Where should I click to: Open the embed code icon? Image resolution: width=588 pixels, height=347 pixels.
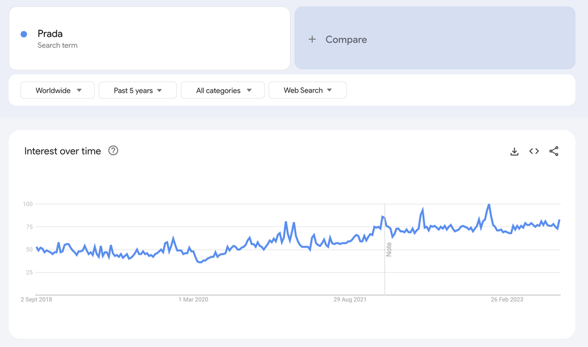pos(534,151)
